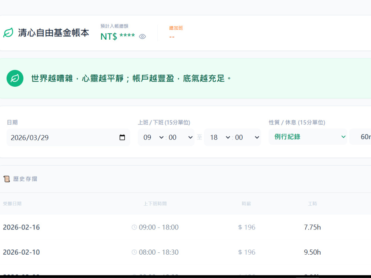Click the 7.75h hours cell
Screen dimensions: 371x278
312,227
